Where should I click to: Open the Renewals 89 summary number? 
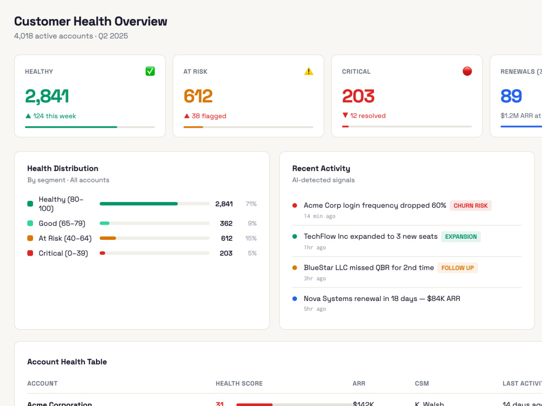pyautogui.click(x=511, y=96)
